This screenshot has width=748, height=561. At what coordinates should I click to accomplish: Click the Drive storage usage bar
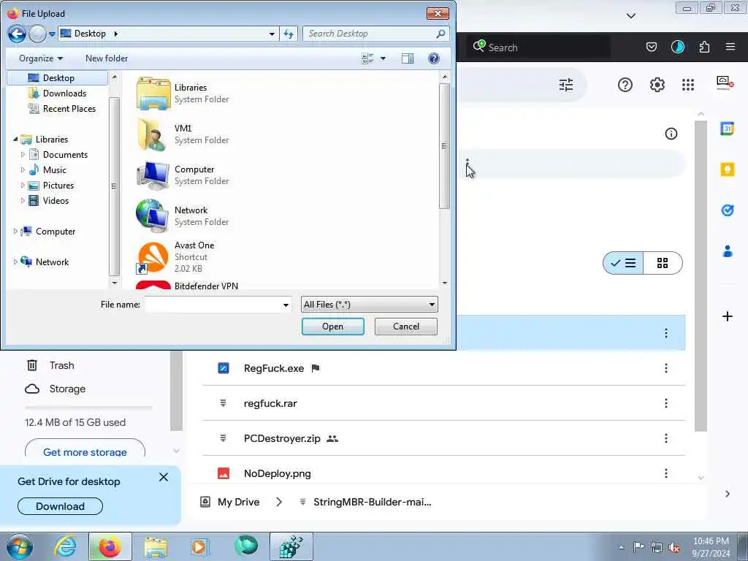88,408
